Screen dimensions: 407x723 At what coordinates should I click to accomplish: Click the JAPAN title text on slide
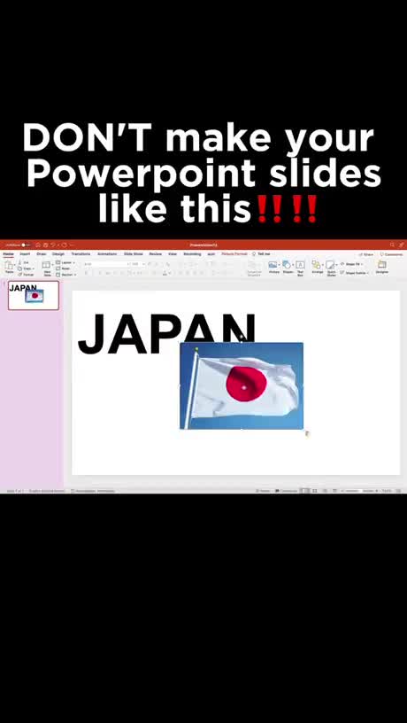[166, 333]
